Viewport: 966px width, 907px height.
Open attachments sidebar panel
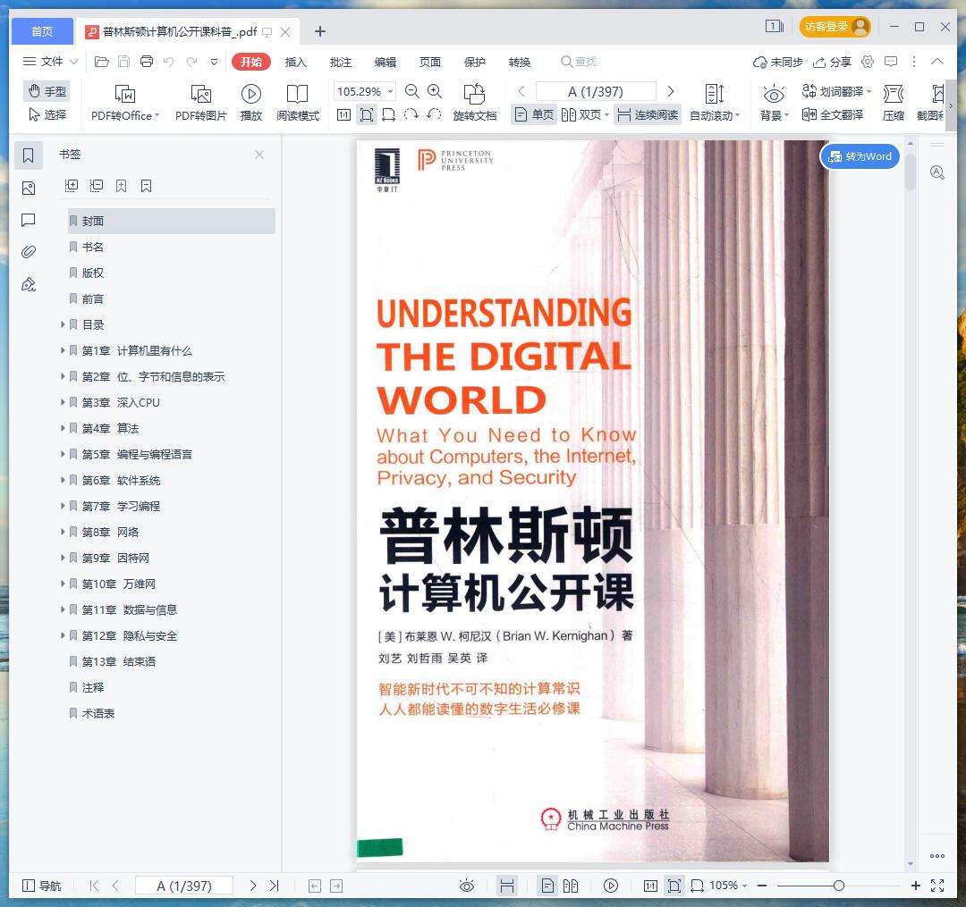[29, 252]
